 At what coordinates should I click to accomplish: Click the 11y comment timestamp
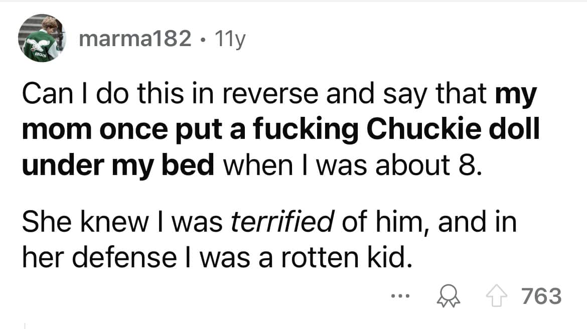(x=229, y=39)
